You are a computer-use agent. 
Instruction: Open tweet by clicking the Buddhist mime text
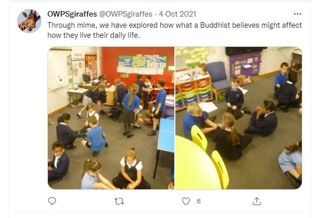pos(174,30)
